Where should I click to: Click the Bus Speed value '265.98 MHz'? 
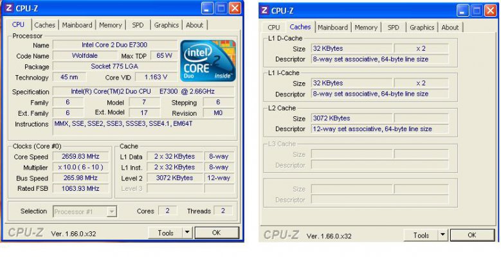coord(80,178)
